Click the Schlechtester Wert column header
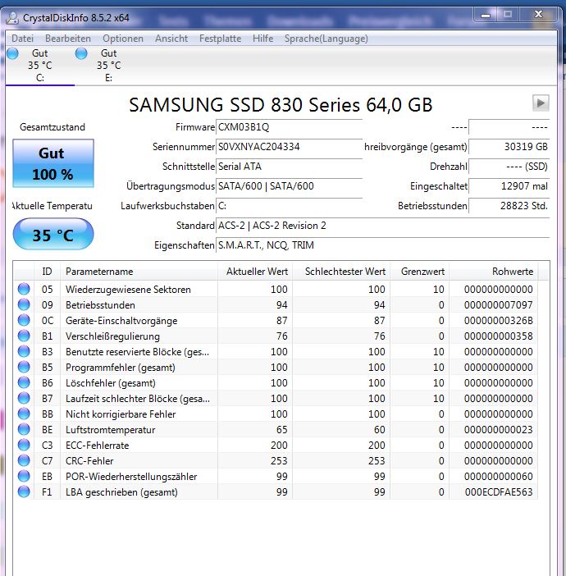 coord(341,272)
